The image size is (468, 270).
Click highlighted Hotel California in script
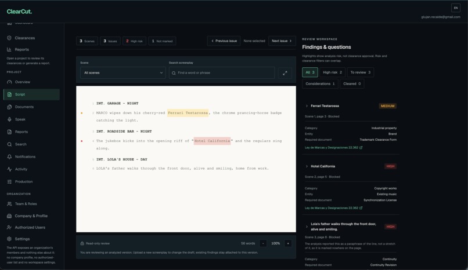tap(212, 141)
